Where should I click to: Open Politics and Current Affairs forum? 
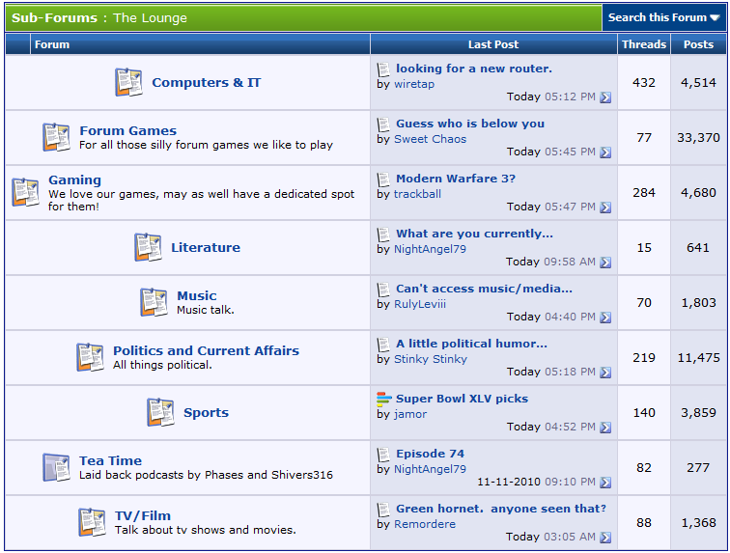207,350
